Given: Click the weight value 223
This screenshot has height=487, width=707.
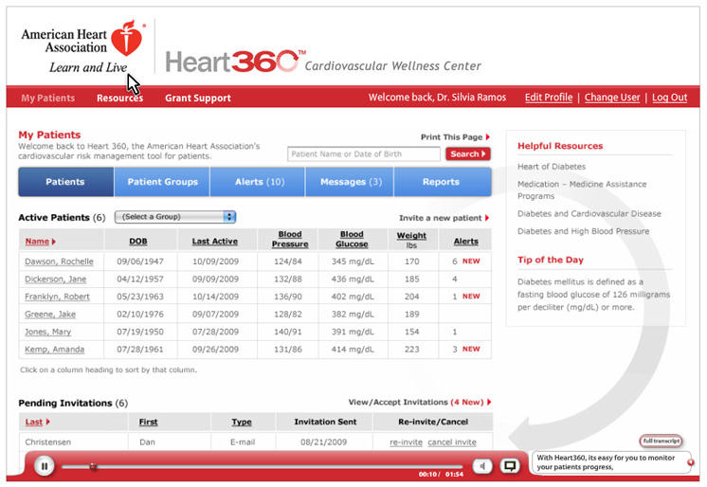Looking at the screenshot, I should [x=411, y=350].
